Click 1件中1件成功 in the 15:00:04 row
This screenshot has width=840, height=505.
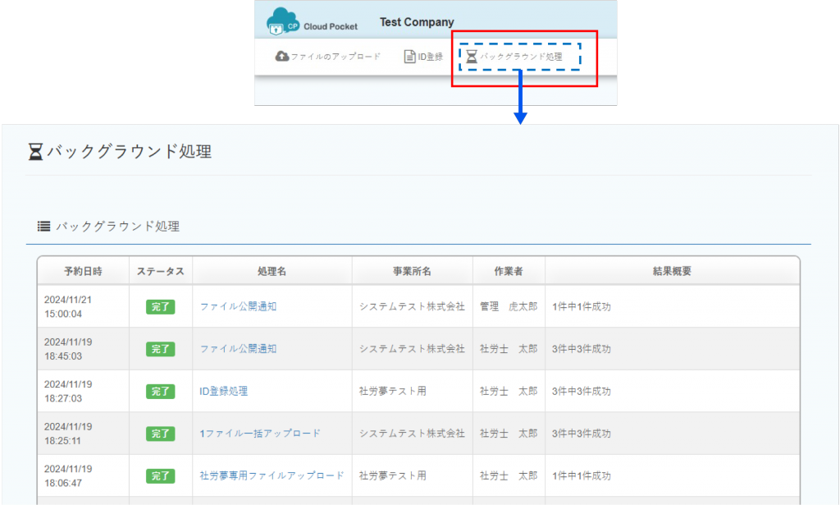tap(582, 306)
